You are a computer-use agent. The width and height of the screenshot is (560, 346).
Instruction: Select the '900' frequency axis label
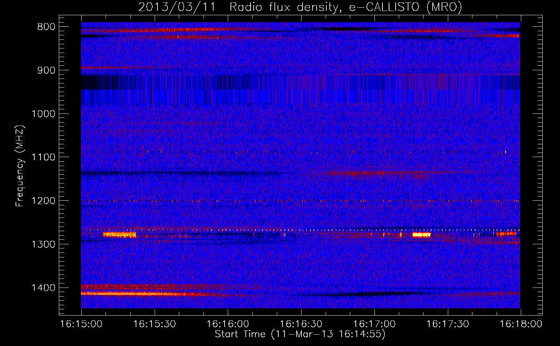point(46,71)
